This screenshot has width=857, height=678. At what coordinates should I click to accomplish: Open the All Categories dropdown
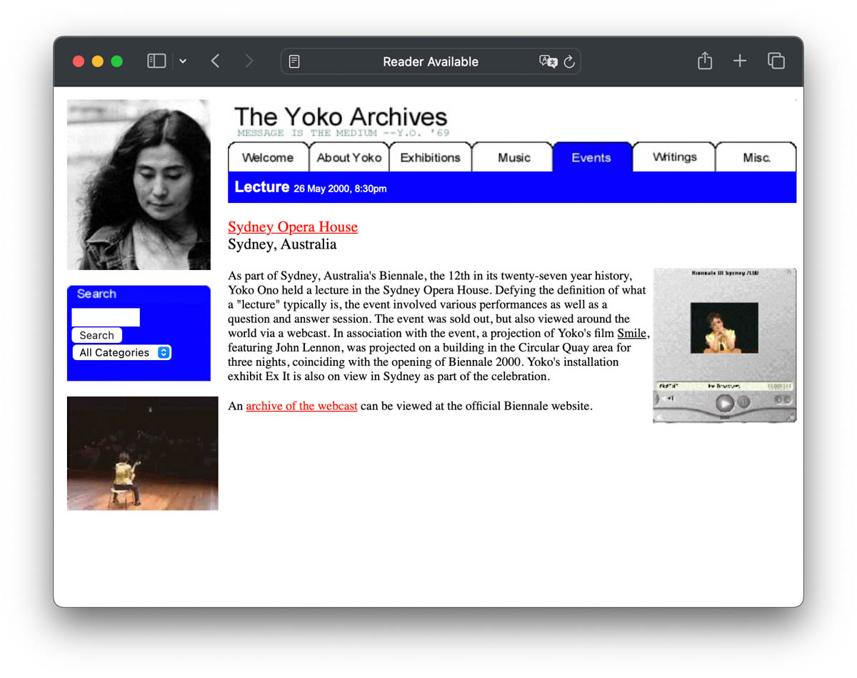pyautogui.click(x=121, y=352)
